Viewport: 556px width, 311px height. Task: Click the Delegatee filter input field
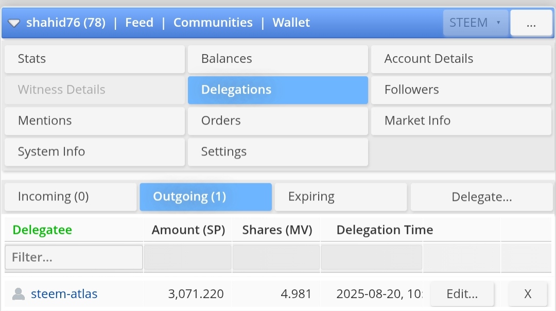[74, 257]
